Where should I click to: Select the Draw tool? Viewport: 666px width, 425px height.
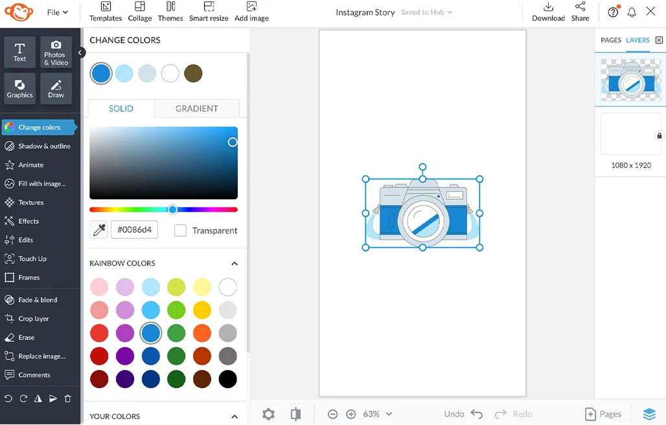[56, 89]
